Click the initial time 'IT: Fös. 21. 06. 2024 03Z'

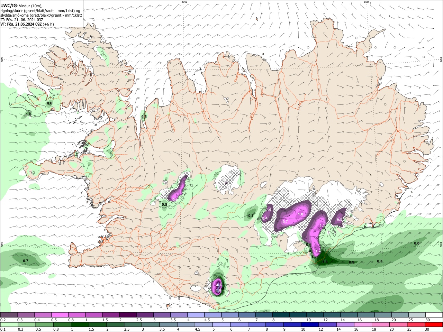click(22, 20)
